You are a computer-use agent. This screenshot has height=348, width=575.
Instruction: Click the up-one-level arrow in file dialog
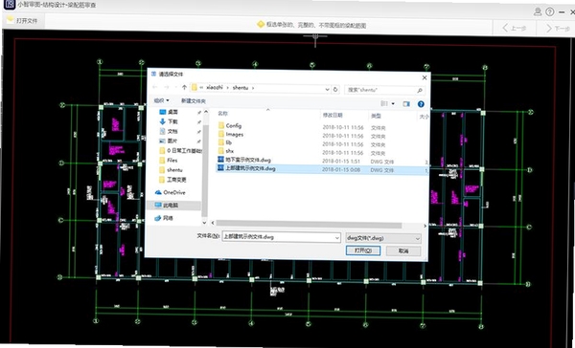184,87
